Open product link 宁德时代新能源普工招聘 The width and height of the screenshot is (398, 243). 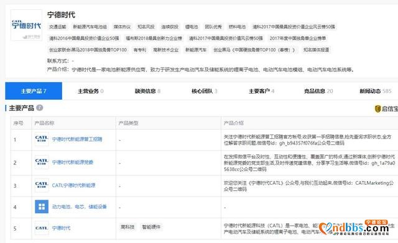77,139
